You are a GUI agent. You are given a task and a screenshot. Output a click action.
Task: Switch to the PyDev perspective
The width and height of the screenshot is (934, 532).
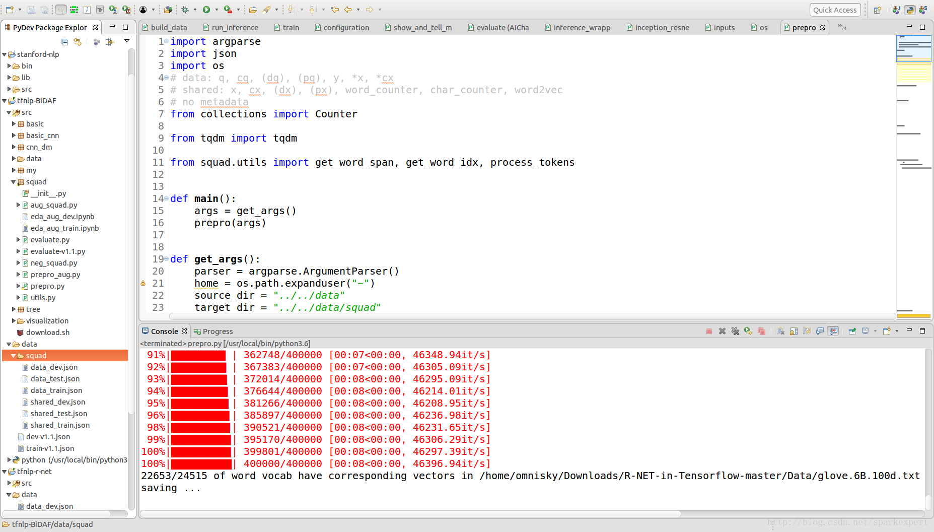tap(910, 10)
